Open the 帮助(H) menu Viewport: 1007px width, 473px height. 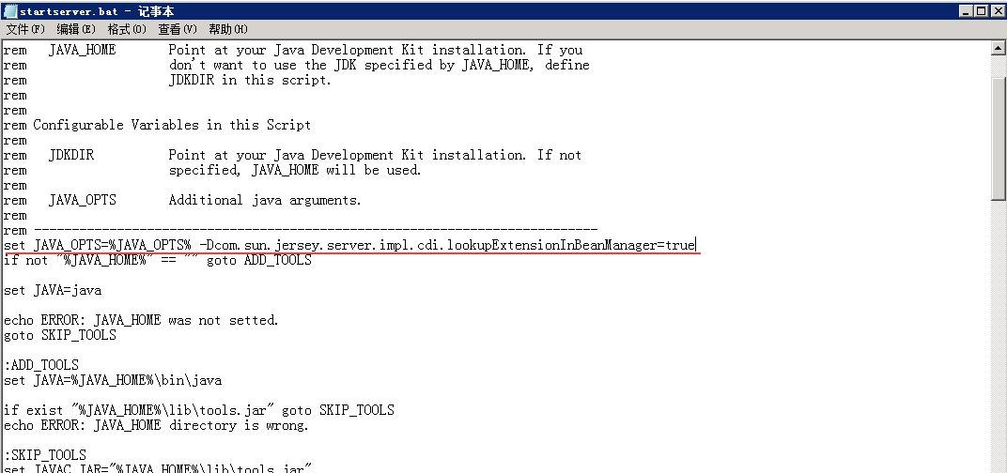(x=228, y=29)
